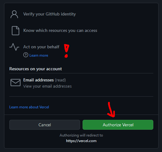Click the question mark help icon
The height and width of the screenshot is (152, 162).
pyautogui.click(x=26, y=55)
